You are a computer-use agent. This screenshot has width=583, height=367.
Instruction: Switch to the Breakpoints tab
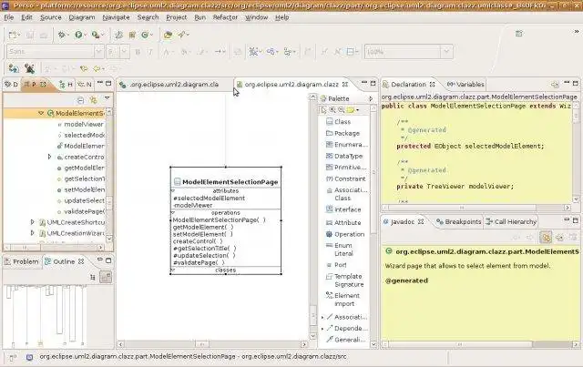point(458,221)
